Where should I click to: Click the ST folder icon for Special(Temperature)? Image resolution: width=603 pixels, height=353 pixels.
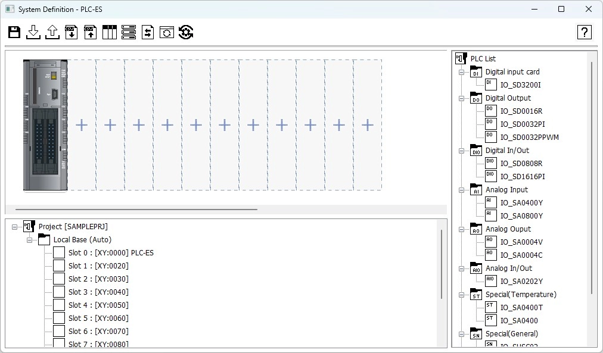coord(476,295)
